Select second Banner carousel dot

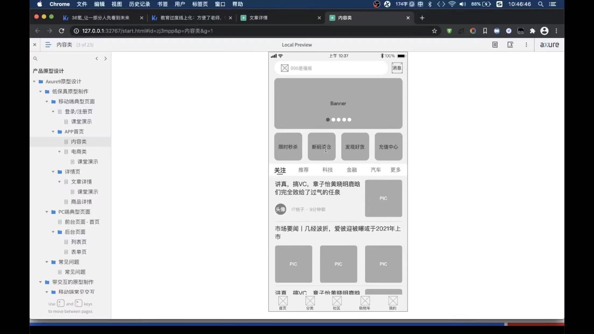pos(333,120)
